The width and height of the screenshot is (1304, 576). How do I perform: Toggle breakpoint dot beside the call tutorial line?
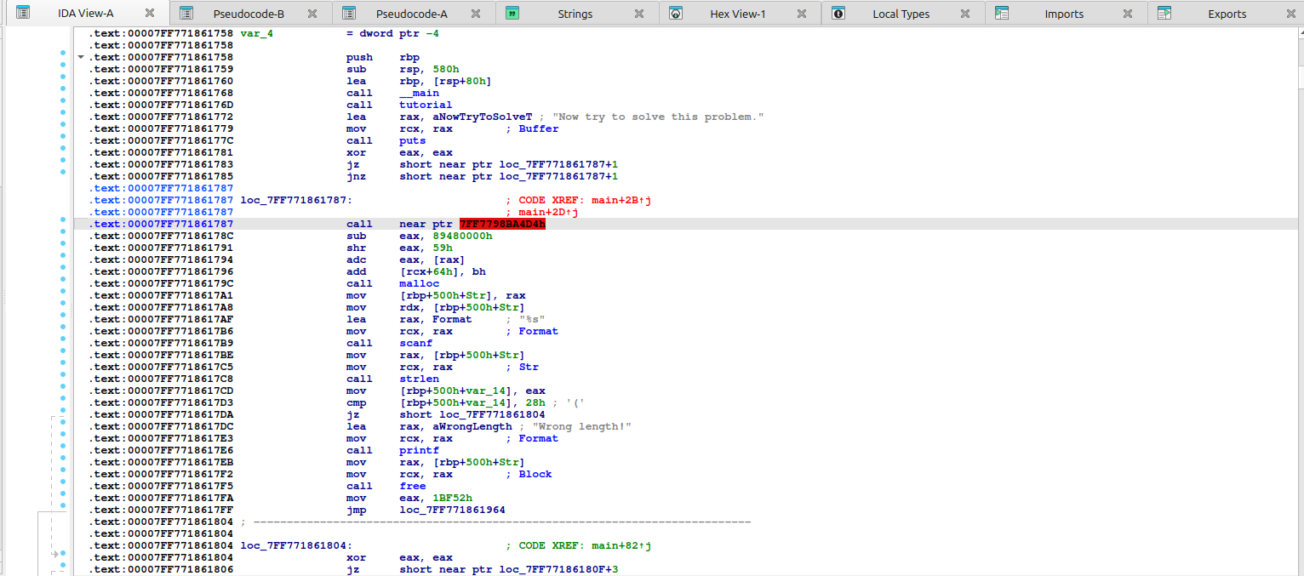pos(63,106)
